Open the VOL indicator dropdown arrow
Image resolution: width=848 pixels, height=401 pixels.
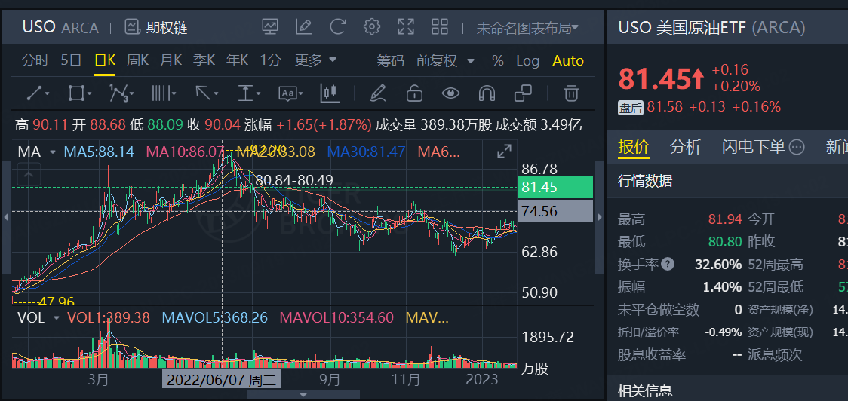click(57, 318)
